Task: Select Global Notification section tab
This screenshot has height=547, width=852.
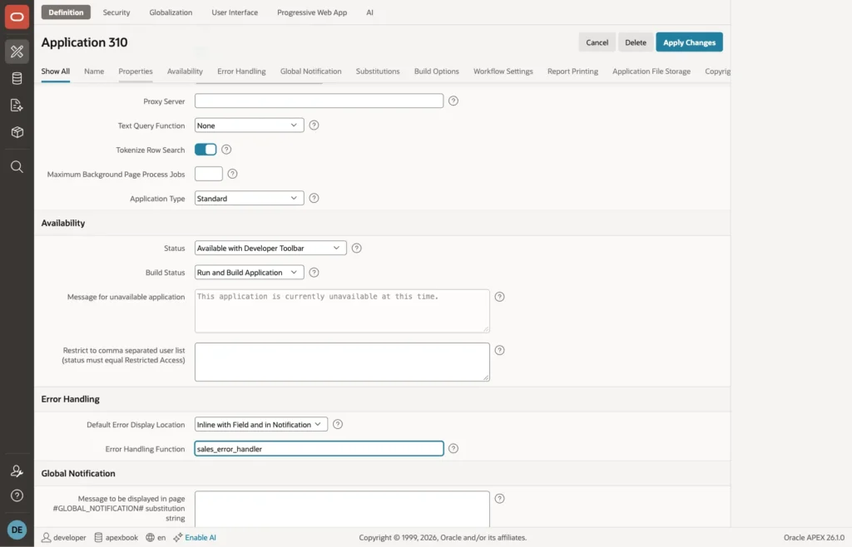Action: point(311,71)
